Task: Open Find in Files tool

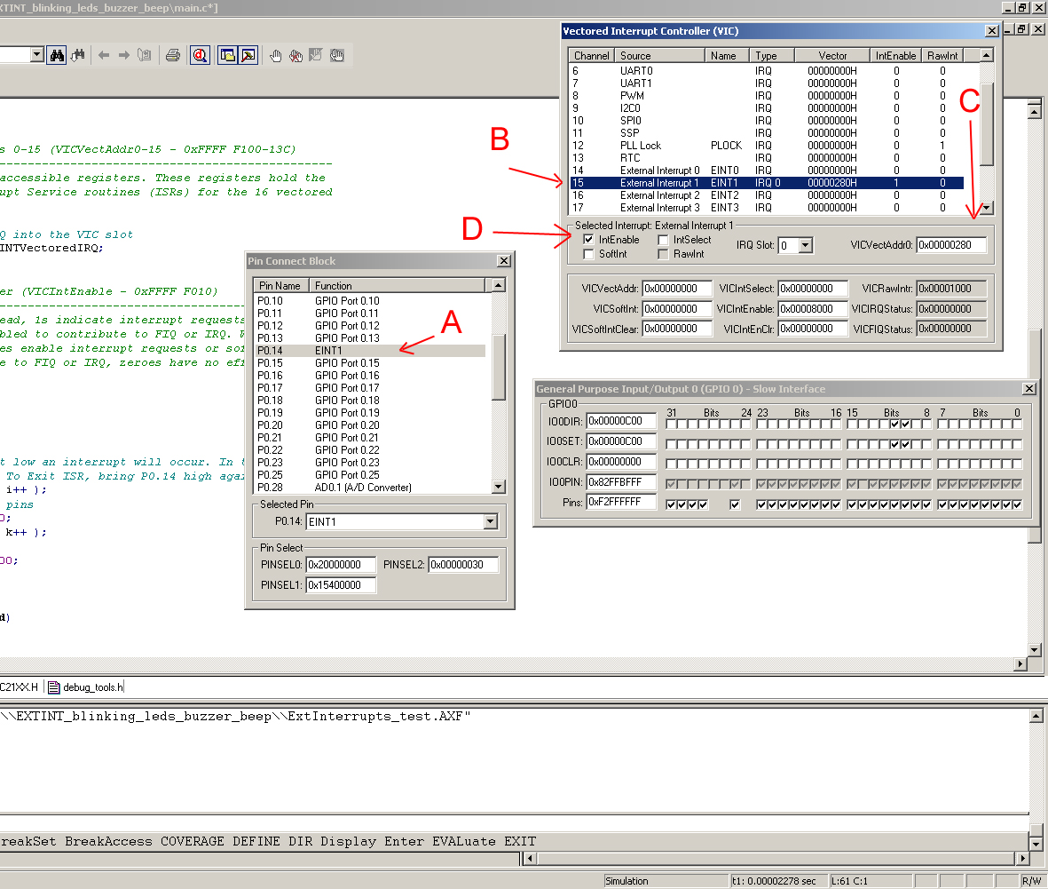Action: (78, 56)
